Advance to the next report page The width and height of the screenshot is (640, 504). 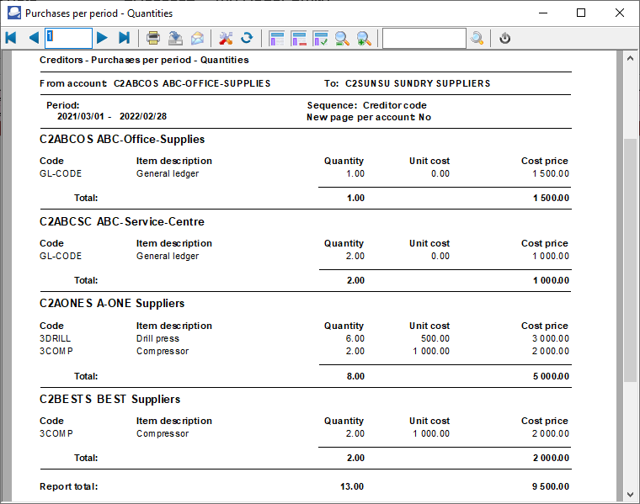click(x=102, y=38)
